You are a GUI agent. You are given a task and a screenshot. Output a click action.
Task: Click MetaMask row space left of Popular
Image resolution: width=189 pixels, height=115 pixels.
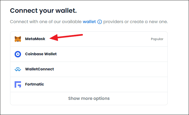(116, 39)
